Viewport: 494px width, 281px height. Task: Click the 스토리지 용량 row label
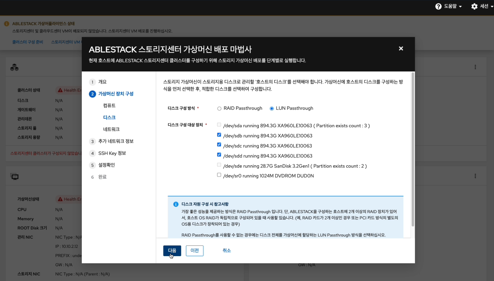pyautogui.click(x=29, y=137)
